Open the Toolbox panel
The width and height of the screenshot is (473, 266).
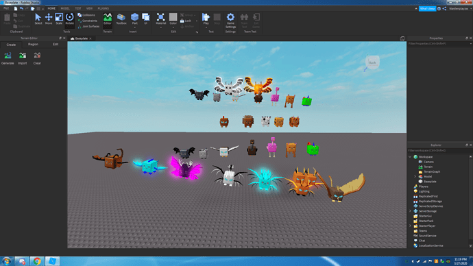coord(121,19)
